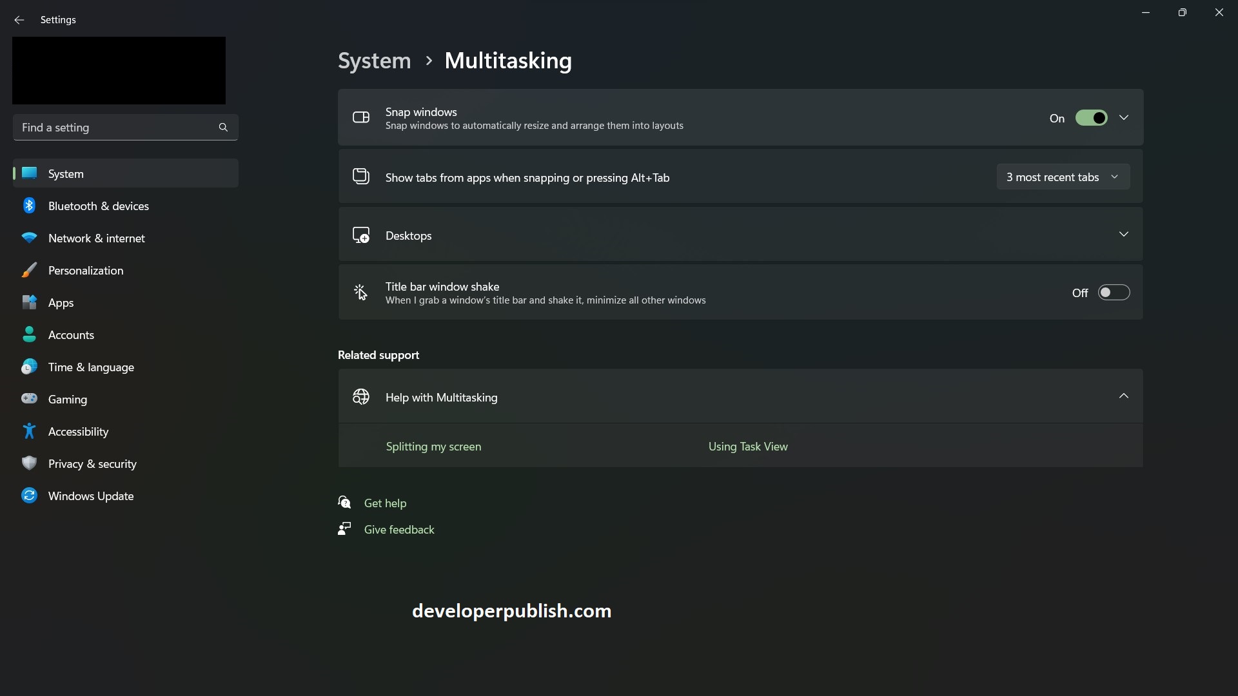
Task: Expand the Desktops section
Action: click(x=1124, y=235)
